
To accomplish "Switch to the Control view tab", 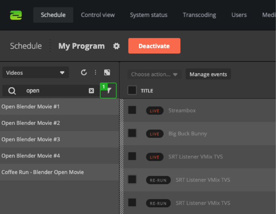I will (x=98, y=15).
